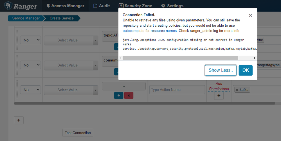Click the red remove resource button
This screenshot has width=281, height=141.
(x=129, y=95)
